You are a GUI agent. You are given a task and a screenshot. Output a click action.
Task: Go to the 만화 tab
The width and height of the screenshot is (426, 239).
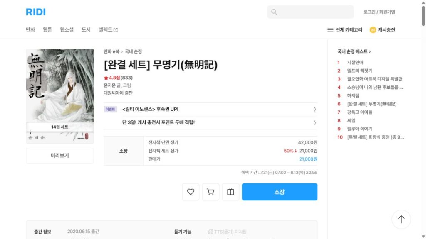tap(30, 29)
